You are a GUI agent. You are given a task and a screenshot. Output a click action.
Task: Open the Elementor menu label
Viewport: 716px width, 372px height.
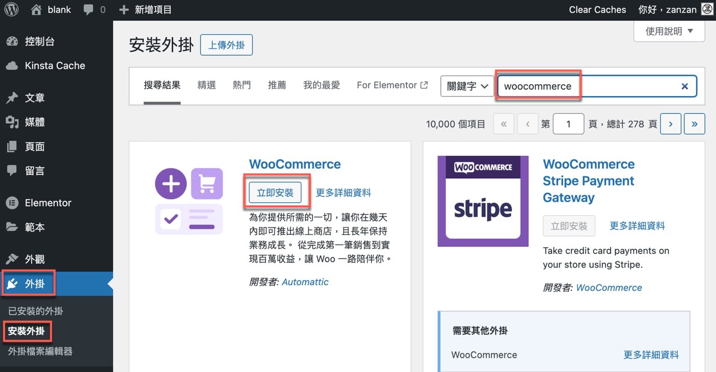click(x=48, y=203)
